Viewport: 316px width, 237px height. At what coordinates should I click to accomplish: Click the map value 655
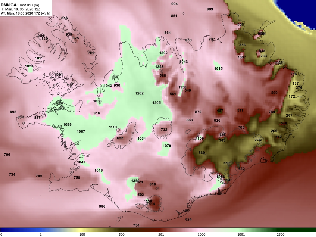click(x=120, y=138)
